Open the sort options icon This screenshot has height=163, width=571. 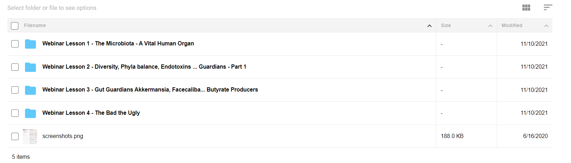(x=547, y=7)
